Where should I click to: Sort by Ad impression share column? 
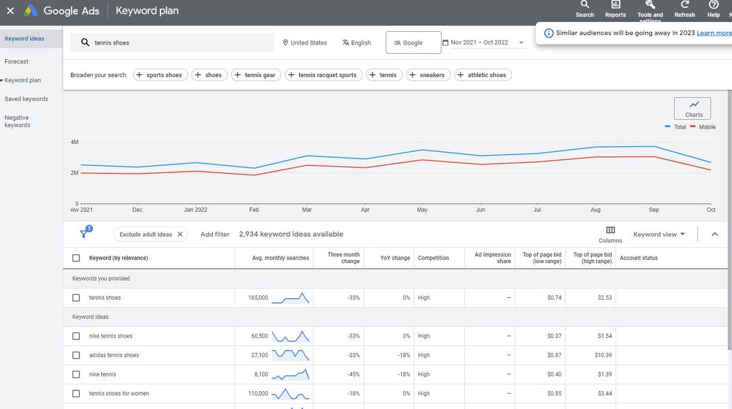[493, 258]
